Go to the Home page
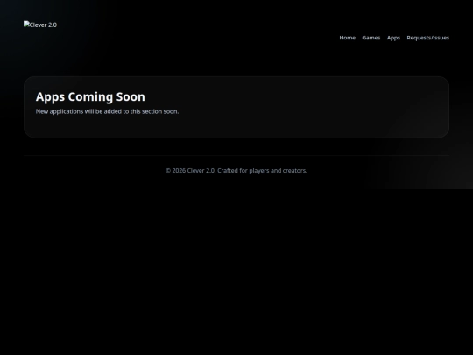The image size is (473, 355). pyautogui.click(x=347, y=38)
